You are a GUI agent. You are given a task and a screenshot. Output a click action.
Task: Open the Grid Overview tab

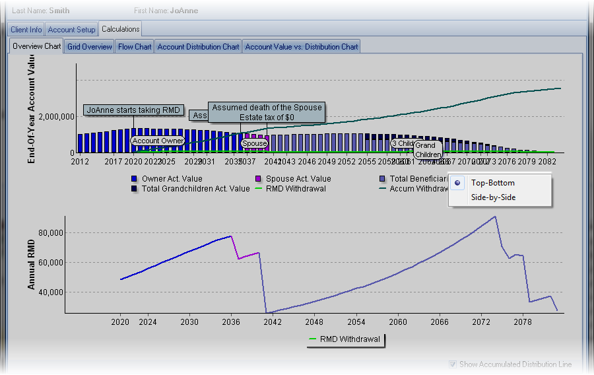(89, 47)
